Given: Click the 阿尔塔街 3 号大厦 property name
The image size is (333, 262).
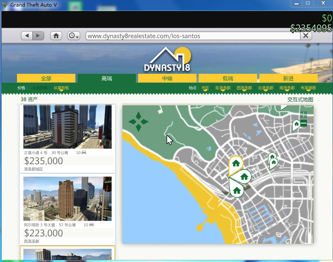Looking at the screenshot, I should click(x=50, y=225).
